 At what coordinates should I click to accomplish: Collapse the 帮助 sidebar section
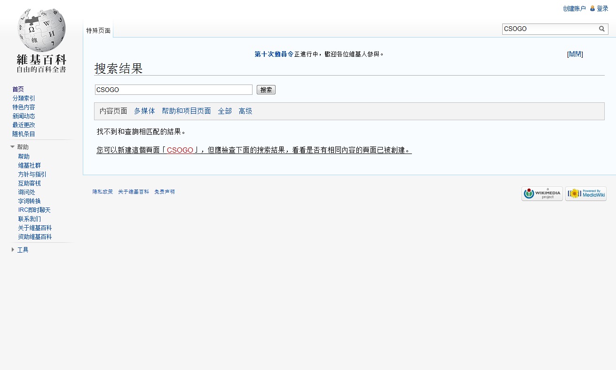[x=13, y=147]
